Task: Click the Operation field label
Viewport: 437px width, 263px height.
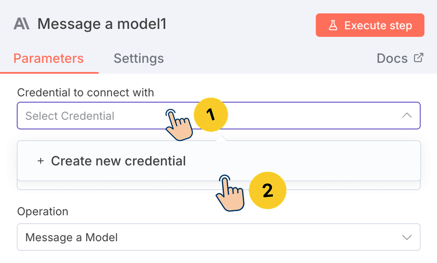Action: 42,211
